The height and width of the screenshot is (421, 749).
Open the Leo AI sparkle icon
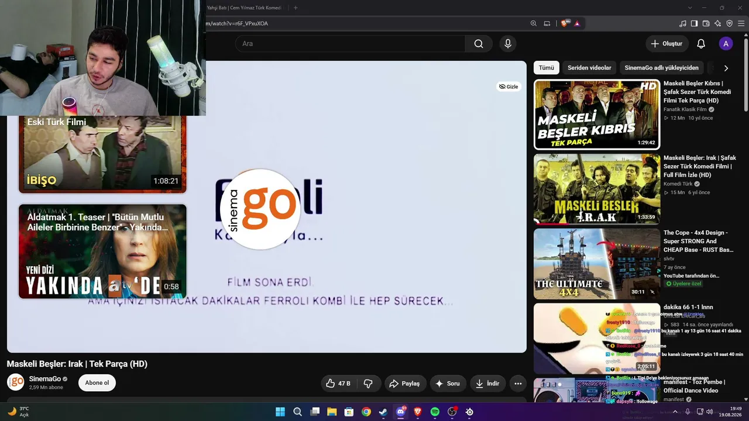pyautogui.click(x=718, y=23)
